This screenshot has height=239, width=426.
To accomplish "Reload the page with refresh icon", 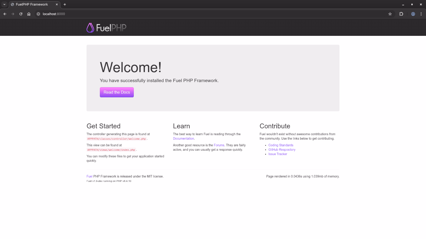I will click(x=21, y=14).
